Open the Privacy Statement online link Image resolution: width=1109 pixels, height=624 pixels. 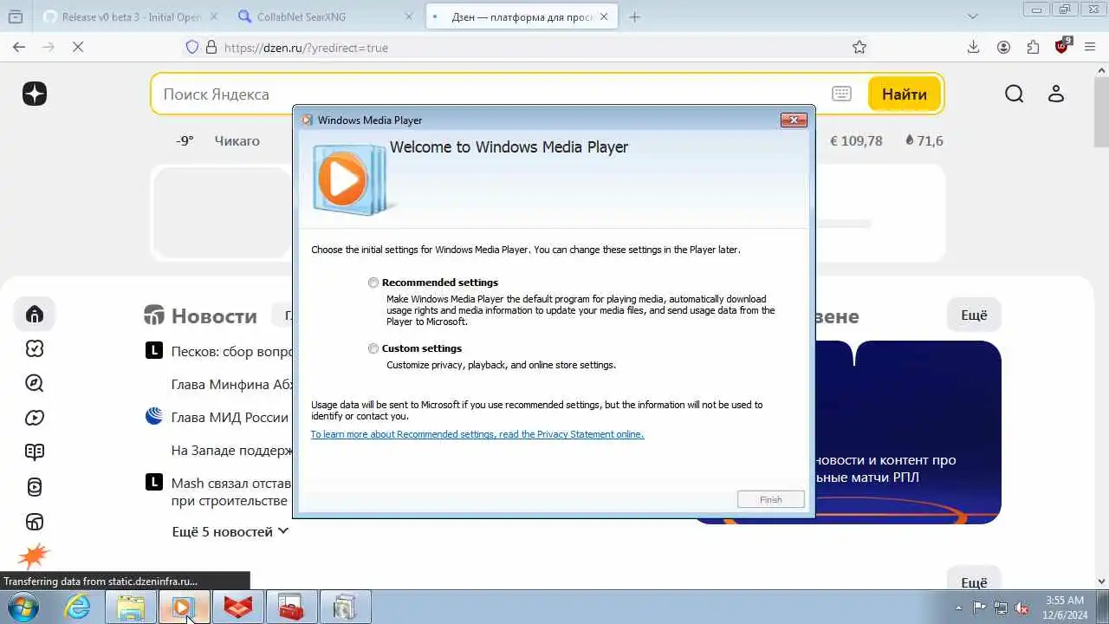pos(477,434)
